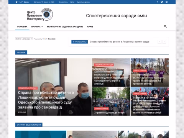
Task: Open ОСТАННІ ВІДЕОСЮЖЕТИ section heading
Action: tap(29, 125)
